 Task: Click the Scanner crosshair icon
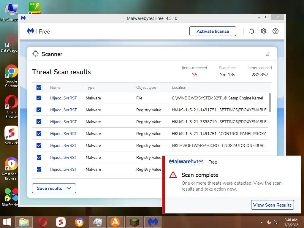coord(36,54)
